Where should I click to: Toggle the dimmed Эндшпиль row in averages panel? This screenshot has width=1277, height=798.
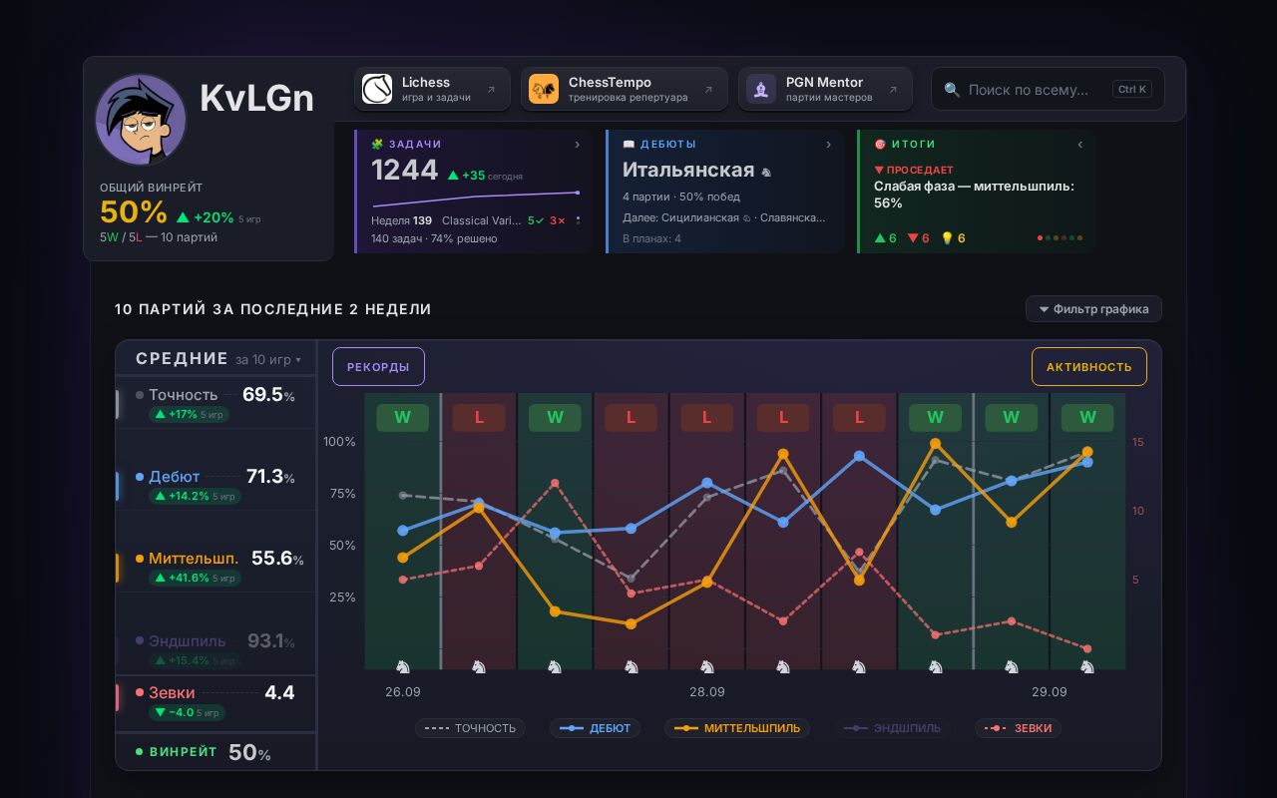tap(215, 648)
